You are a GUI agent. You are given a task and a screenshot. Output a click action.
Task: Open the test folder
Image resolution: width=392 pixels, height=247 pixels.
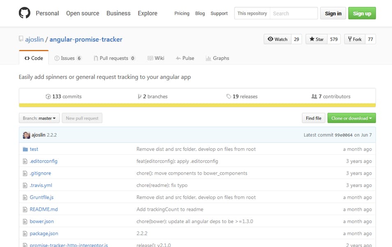(34, 149)
